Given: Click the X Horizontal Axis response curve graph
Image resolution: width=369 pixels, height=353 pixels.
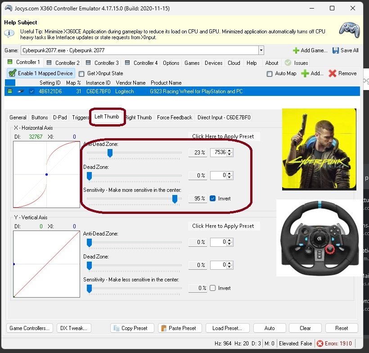Looking at the screenshot, I should (47, 175).
